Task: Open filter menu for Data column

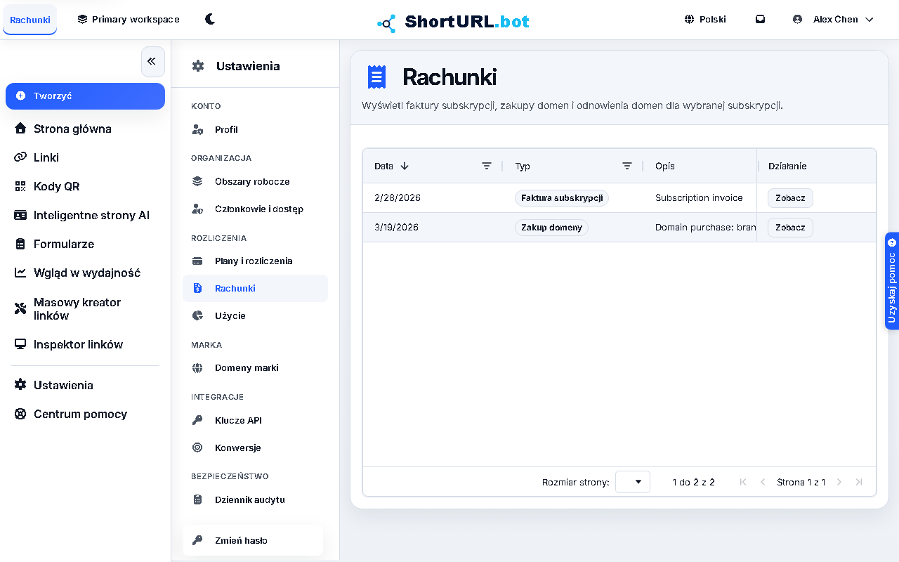Action: click(487, 166)
